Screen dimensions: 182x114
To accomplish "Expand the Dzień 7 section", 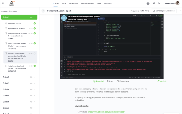I will 19,108.
